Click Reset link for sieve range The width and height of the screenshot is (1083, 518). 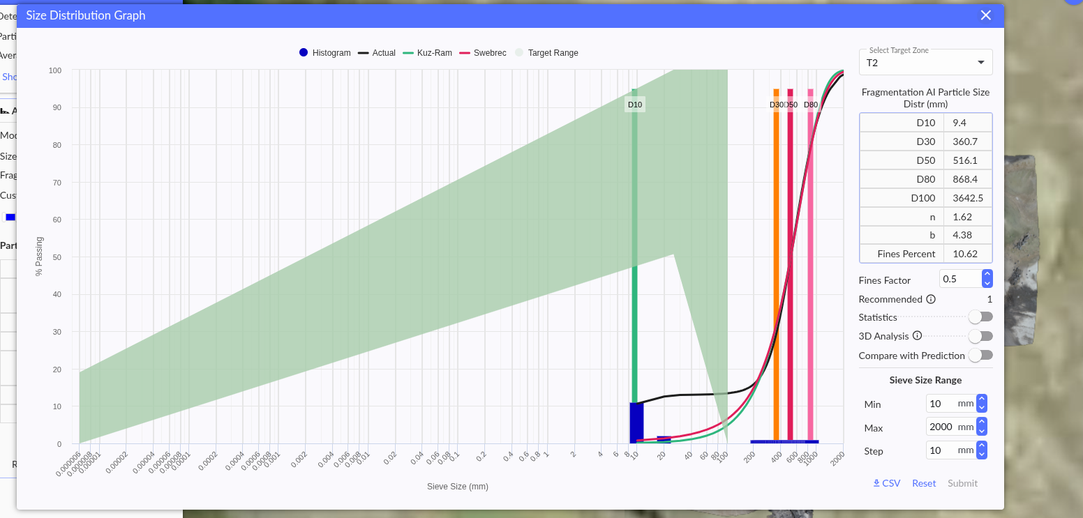click(x=924, y=483)
